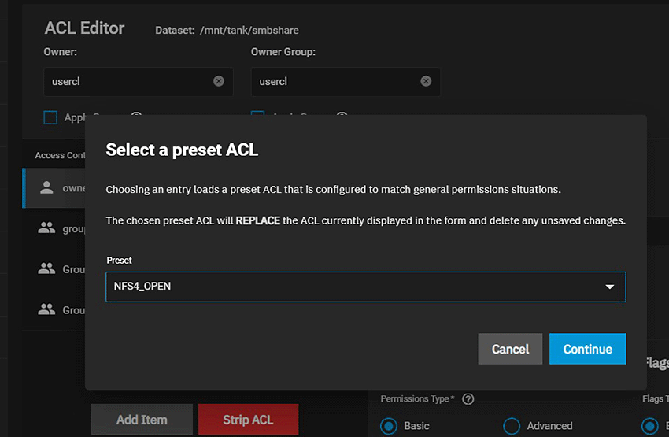Enable the Apply Owner checkbox
Viewport: 669px width, 437px height.
(51, 117)
